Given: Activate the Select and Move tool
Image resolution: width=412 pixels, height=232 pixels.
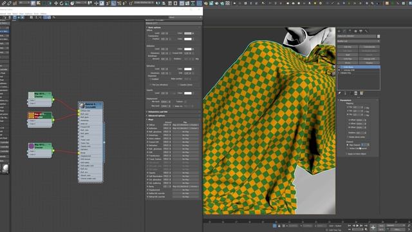Looking at the screenshot, I should [56, 3].
